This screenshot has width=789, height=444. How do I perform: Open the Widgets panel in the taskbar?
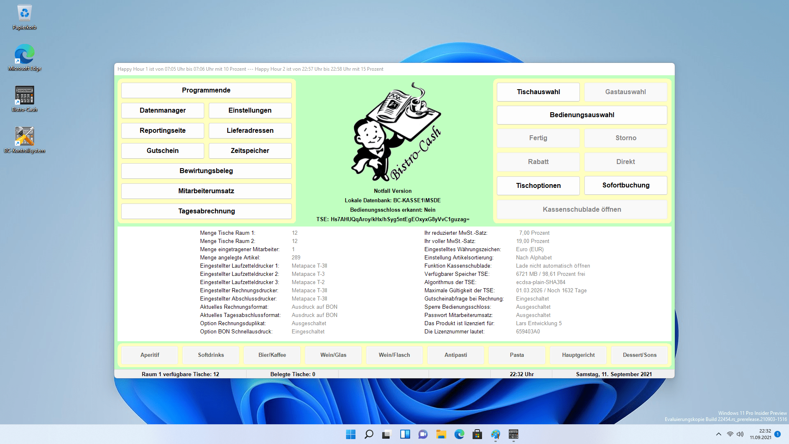[405, 434]
